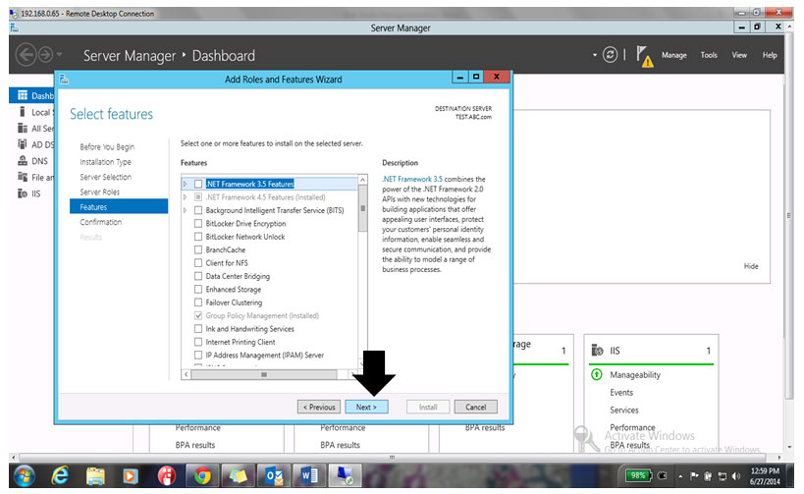Open the View menu
Image resolution: width=804 pixels, height=494 pixels.
point(739,55)
